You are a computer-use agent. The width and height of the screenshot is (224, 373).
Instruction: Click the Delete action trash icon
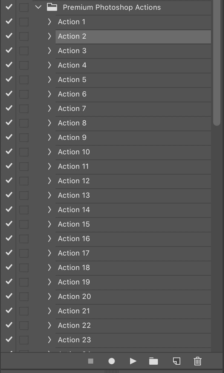pyautogui.click(x=197, y=361)
